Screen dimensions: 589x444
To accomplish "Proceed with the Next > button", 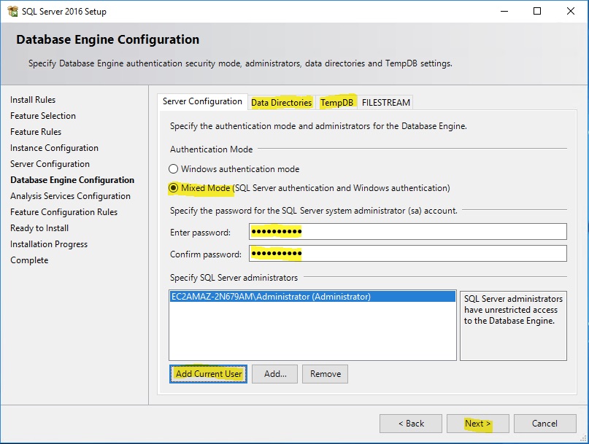I will tap(478, 424).
